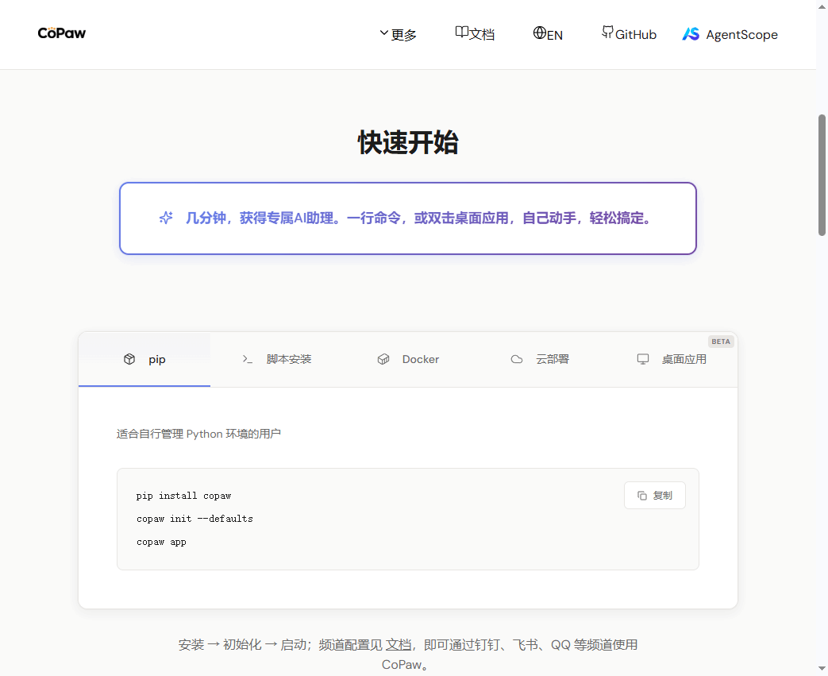Image resolution: width=828 pixels, height=676 pixels.
Task: Click the monitor icon for 桌面应用
Action: click(x=643, y=360)
